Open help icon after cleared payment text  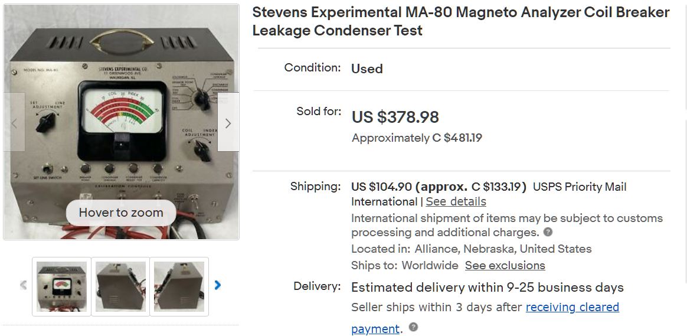click(x=413, y=327)
